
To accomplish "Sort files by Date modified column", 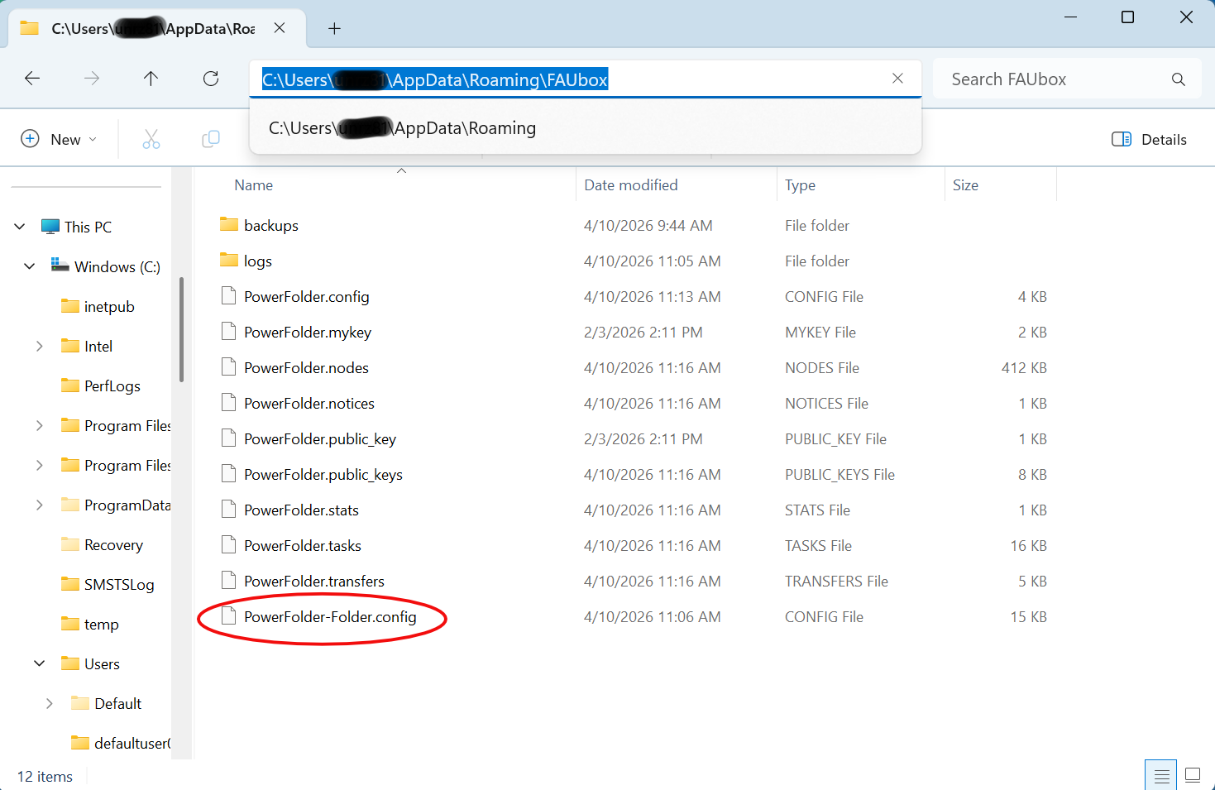I will tap(630, 185).
